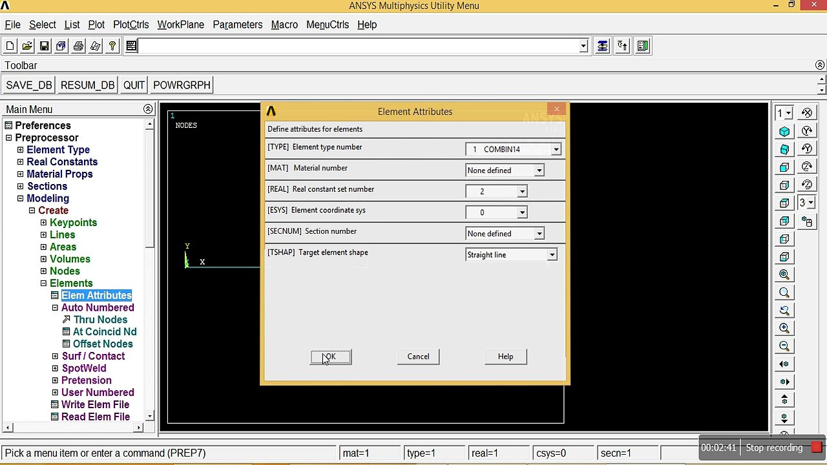827x465 pixels.
Task: Click the question-mark Help toolbar icon
Action: coord(112,46)
